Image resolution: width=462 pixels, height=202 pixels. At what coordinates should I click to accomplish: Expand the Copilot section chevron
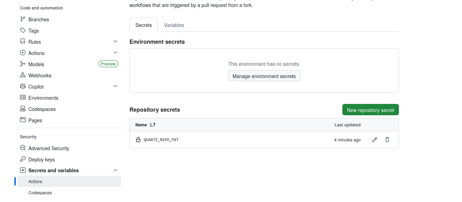point(115,86)
